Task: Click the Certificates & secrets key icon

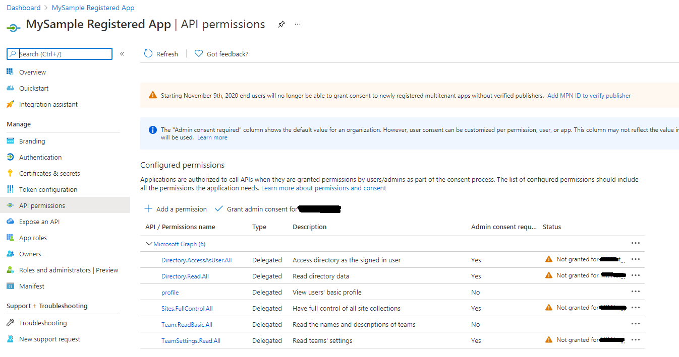Action: point(10,173)
